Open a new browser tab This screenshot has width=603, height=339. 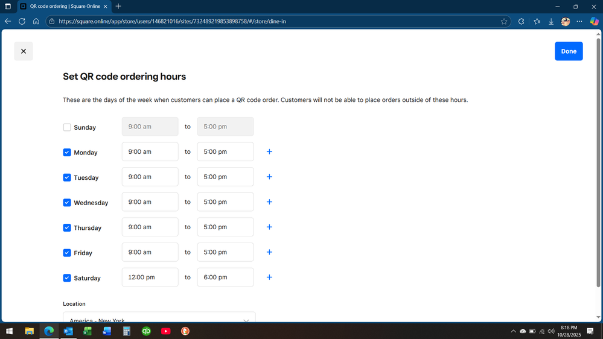[118, 6]
